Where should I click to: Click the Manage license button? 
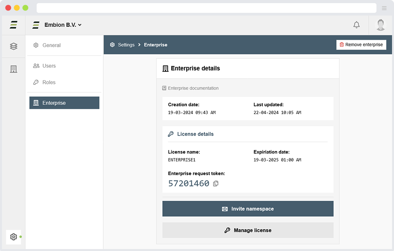tap(248, 230)
